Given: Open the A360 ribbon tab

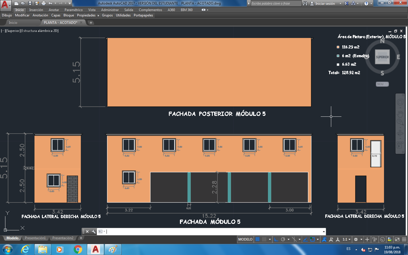Looking at the screenshot, I should coord(171,10).
